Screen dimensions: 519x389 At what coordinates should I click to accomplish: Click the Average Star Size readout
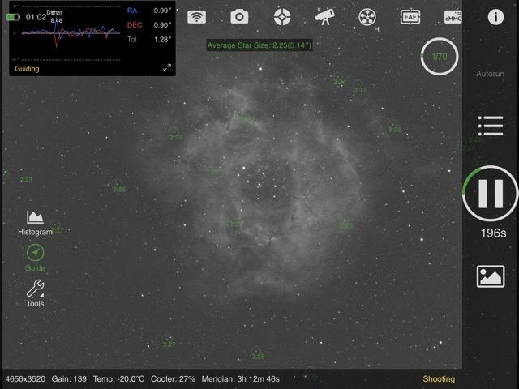click(259, 45)
